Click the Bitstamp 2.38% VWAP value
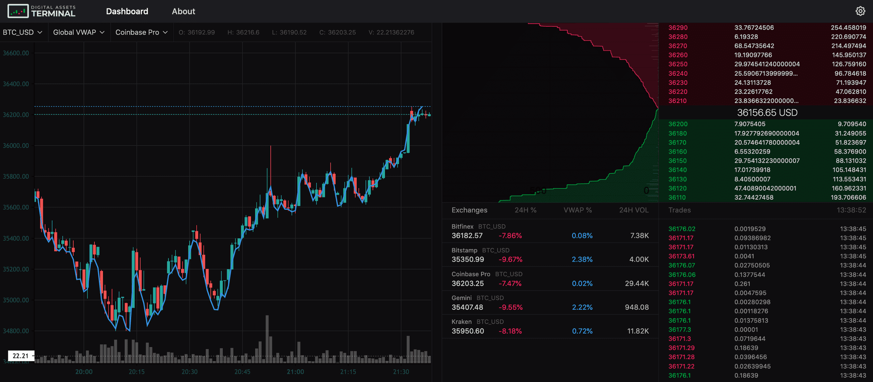The width and height of the screenshot is (873, 382). coord(582,260)
